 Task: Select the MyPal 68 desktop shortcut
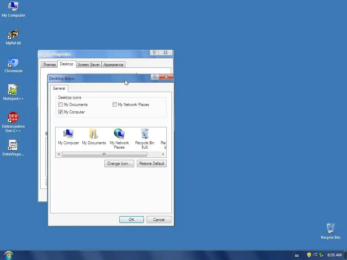pos(13,37)
